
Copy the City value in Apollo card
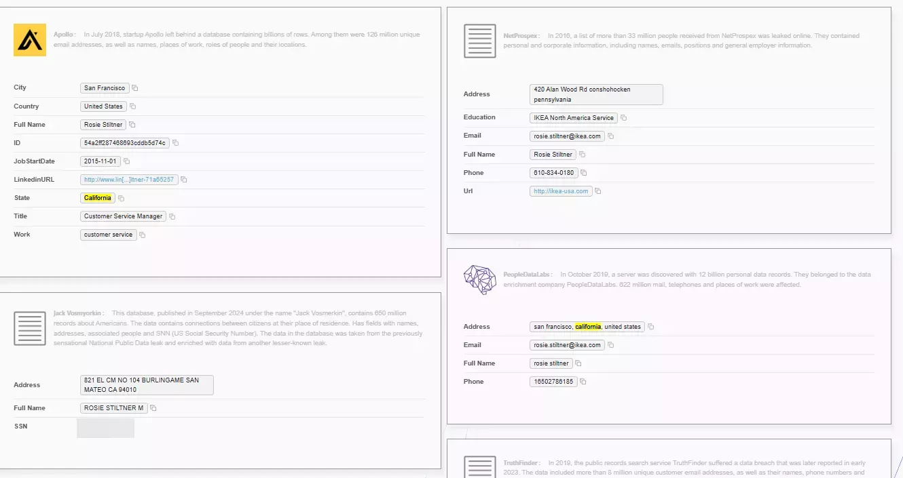pos(135,88)
